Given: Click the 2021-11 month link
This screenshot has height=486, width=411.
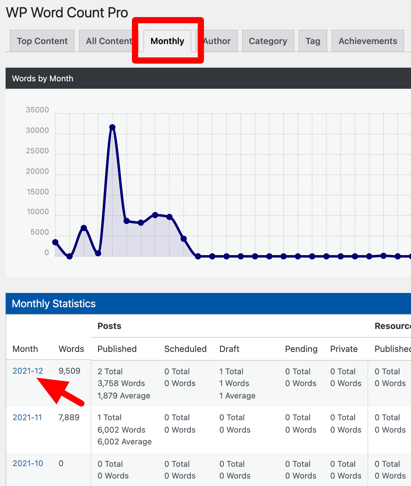Looking at the screenshot, I should point(27,417).
